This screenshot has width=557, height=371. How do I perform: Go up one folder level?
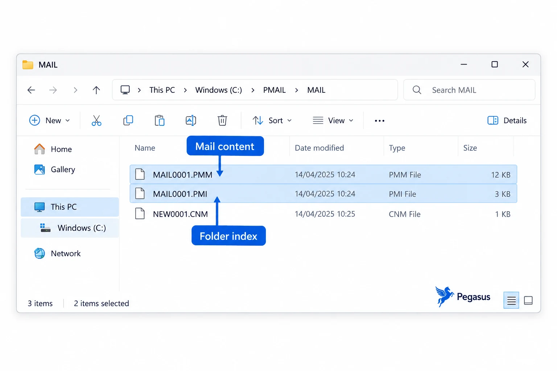[96, 90]
